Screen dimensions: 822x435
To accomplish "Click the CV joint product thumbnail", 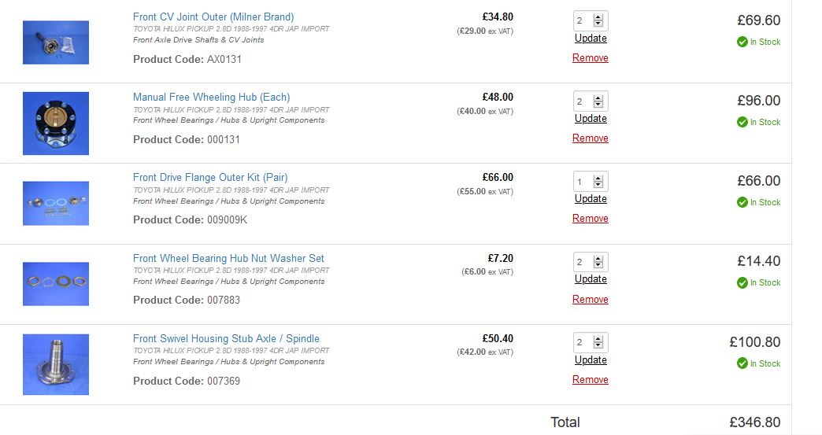I will click(56, 42).
